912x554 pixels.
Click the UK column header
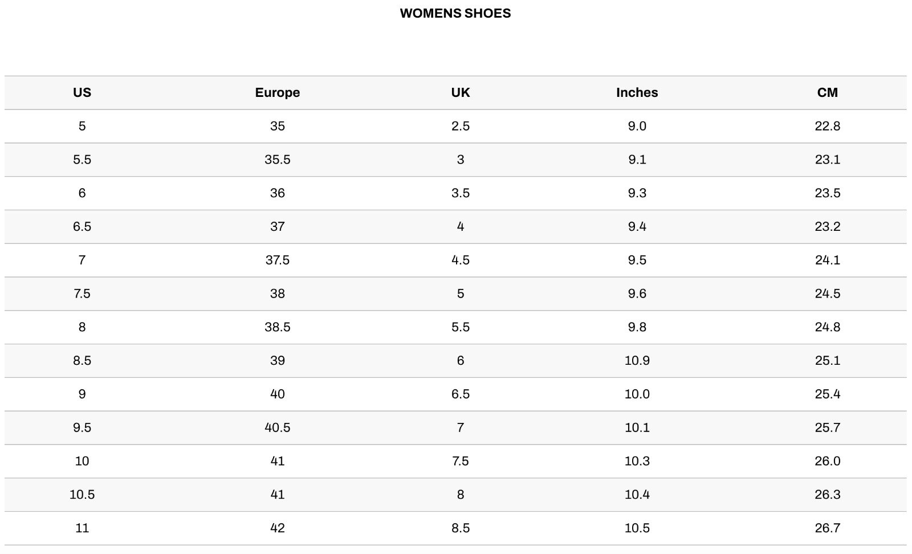click(x=460, y=92)
